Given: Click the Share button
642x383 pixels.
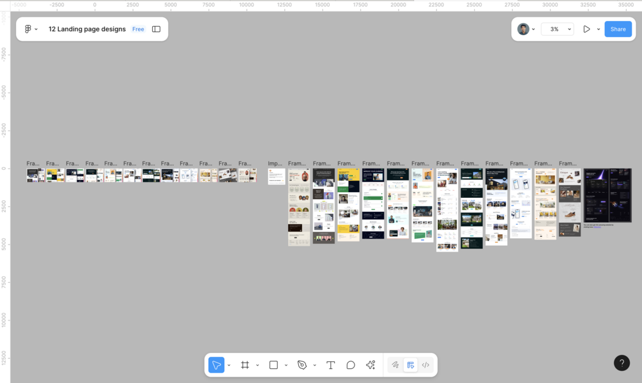Looking at the screenshot, I should coord(618,29).
